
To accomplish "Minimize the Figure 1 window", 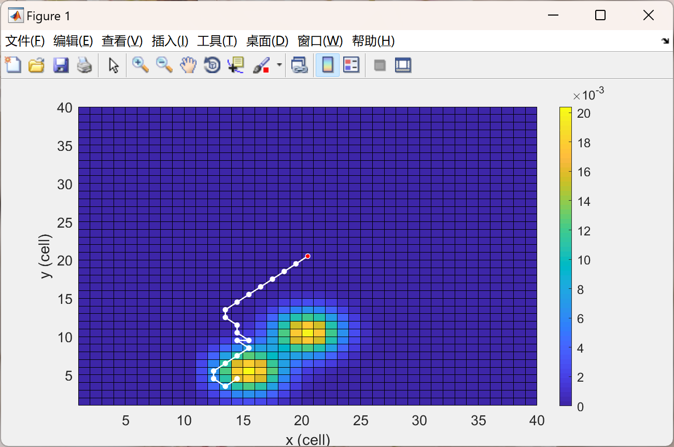I will pos(553,16).
